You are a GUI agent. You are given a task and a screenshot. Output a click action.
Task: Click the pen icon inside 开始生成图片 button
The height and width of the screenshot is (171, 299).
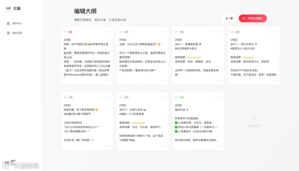243,18
